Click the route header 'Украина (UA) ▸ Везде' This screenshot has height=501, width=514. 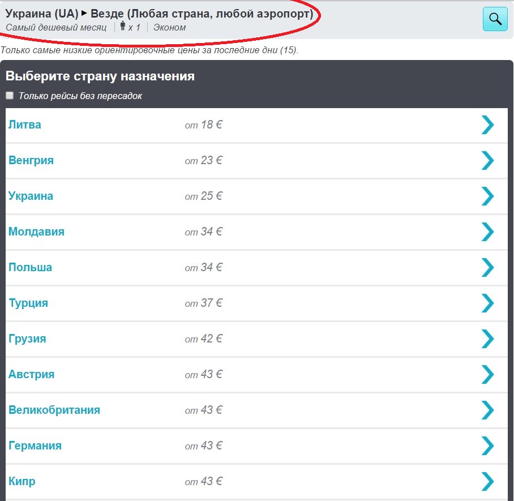click(159, 13)
